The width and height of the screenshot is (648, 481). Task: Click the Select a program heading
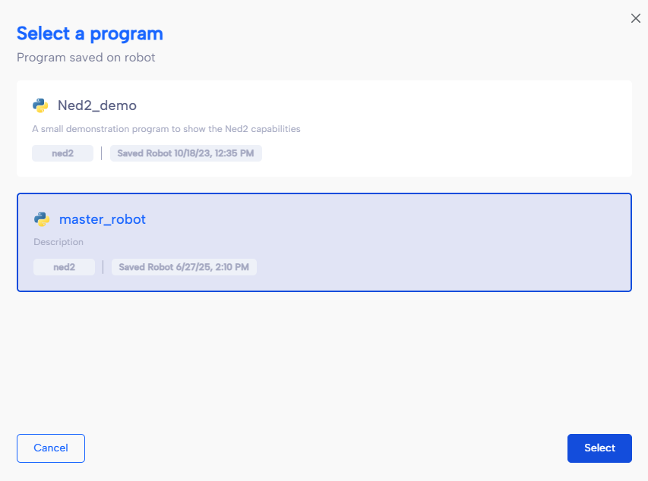[90, 34]
